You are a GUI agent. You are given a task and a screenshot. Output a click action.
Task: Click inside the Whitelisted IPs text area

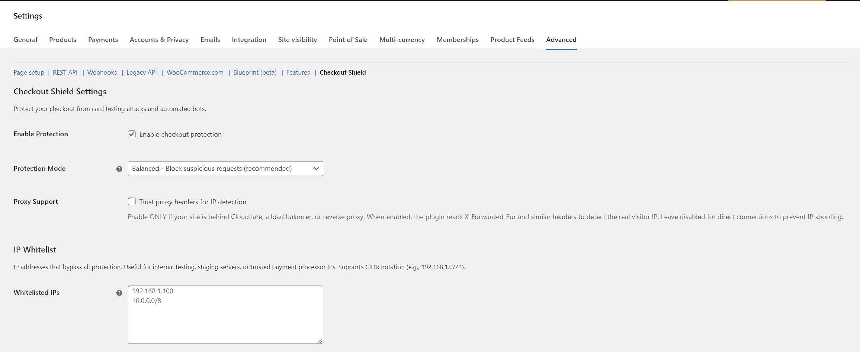pos(225,314)
